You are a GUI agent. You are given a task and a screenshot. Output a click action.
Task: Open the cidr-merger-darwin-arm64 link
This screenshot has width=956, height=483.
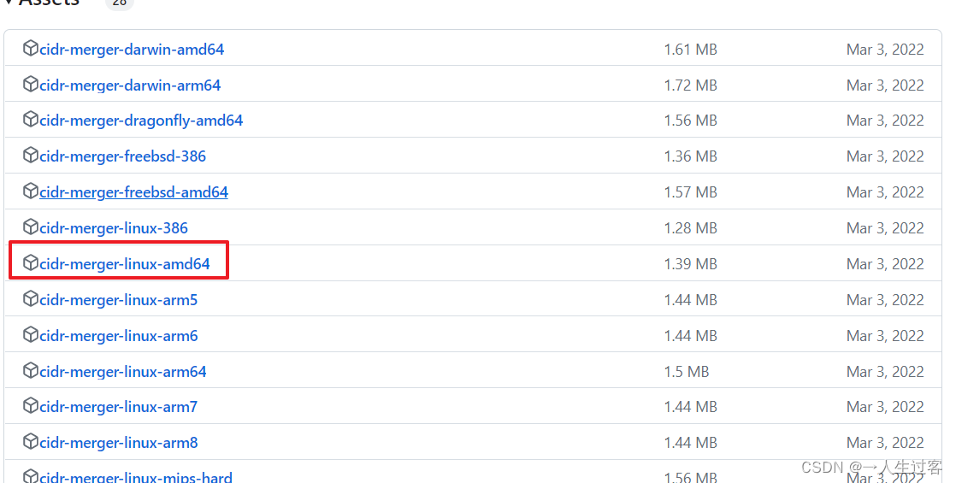coord(130,85)
